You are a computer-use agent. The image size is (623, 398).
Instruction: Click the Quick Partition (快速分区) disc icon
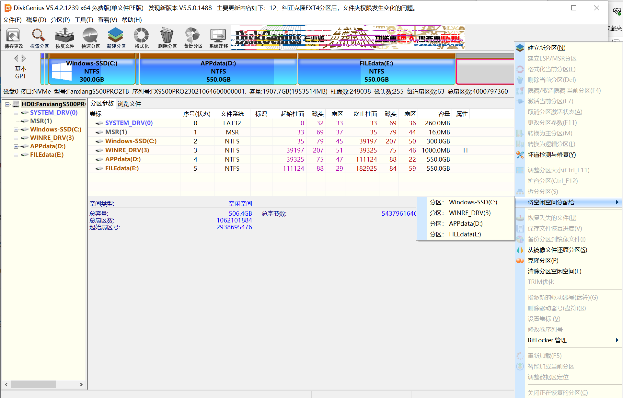click(x=90, y=35)
